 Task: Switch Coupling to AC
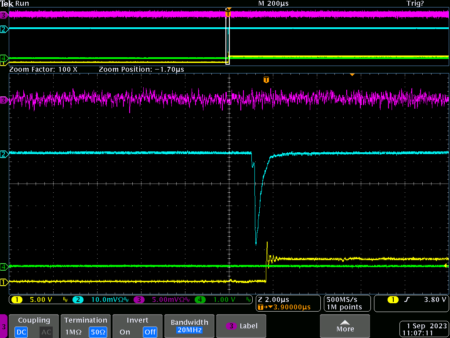46,332
